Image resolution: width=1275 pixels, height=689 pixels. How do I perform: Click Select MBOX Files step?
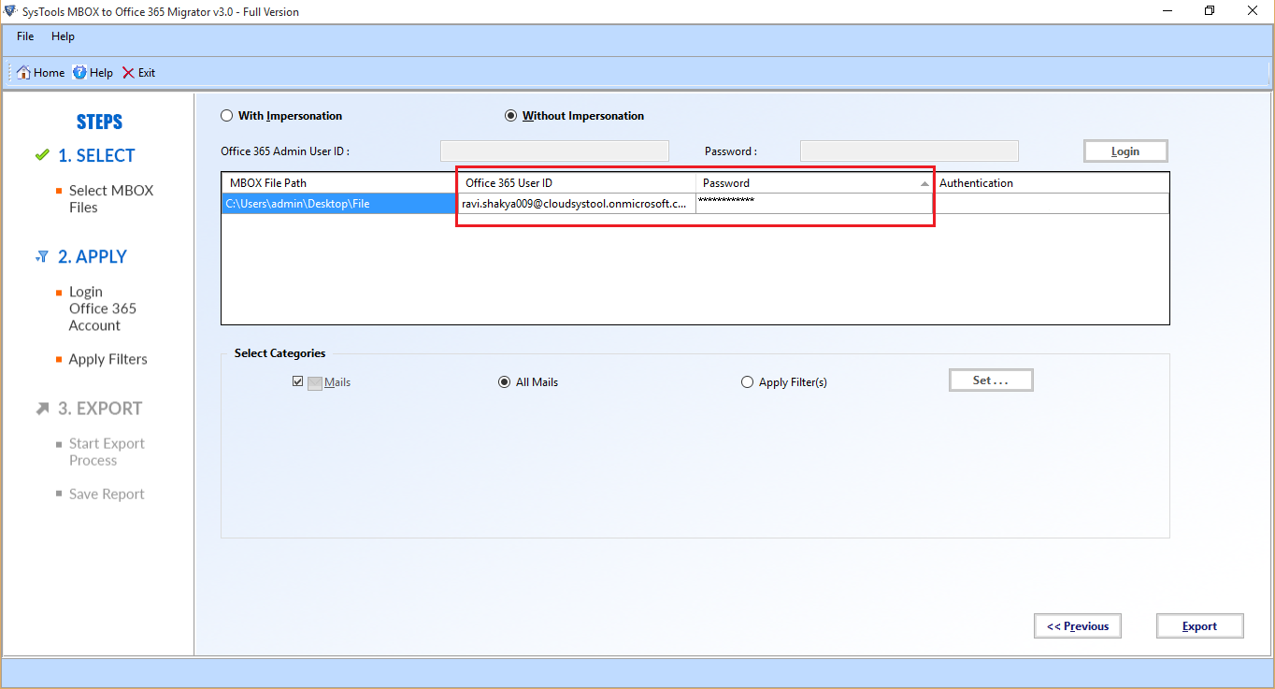110,199
